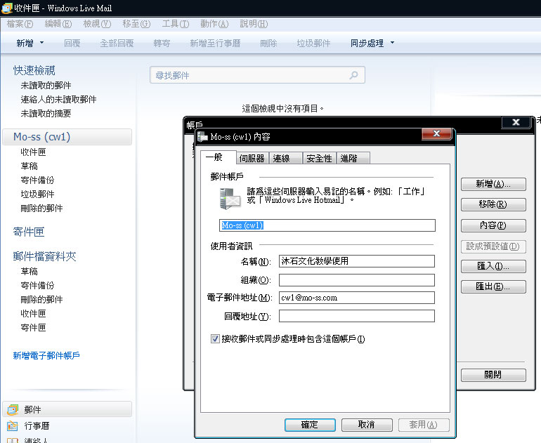Click 設成預設值(D) in the 帳戶 dialog

493,246
